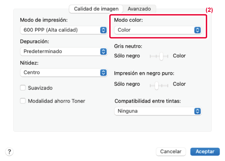This screenshot has width=225, height=161.
Task: Click the Impresión en negro puro slider knob
Action: tap(156, 85)
